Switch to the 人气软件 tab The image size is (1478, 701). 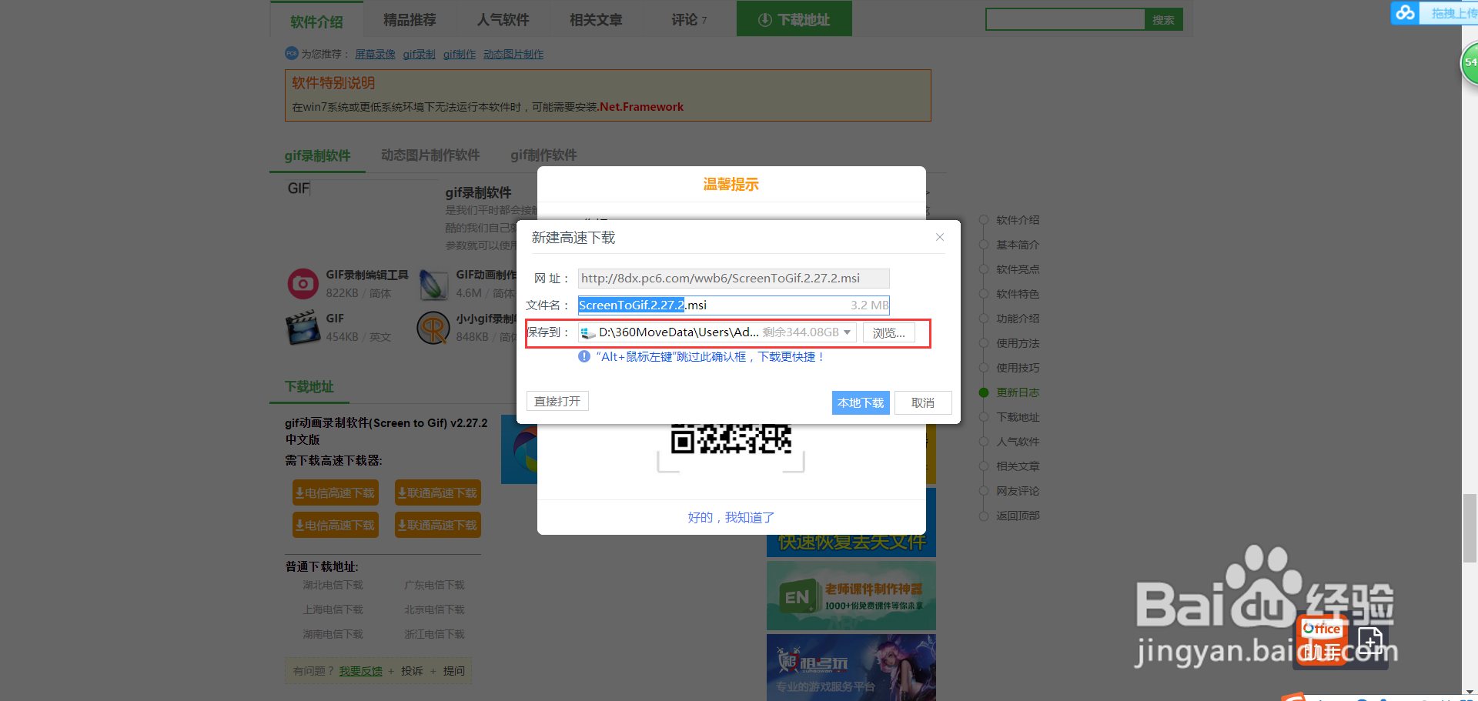click(503, 19)
